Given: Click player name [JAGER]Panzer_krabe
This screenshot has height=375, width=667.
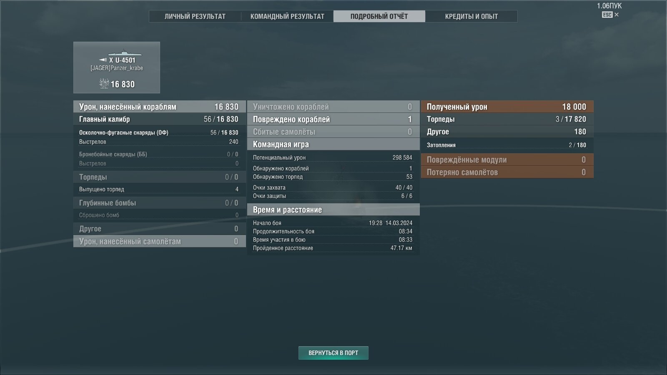Looking at the screenshot, I should (x=117, y=68).
